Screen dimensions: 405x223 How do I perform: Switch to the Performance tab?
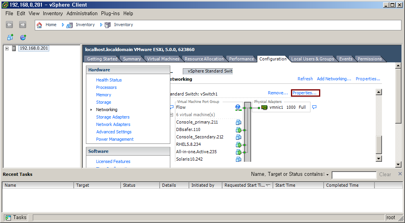click(241, 59)
